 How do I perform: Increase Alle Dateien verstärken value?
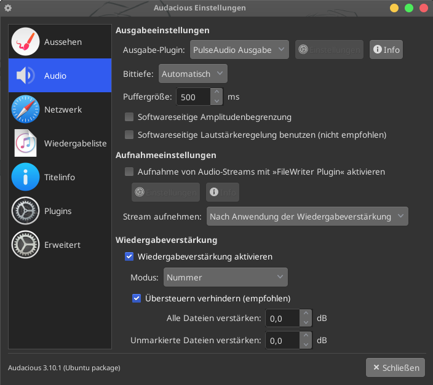306,314
